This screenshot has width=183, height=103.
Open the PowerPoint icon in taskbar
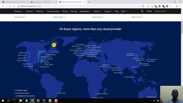click(44, 100)
